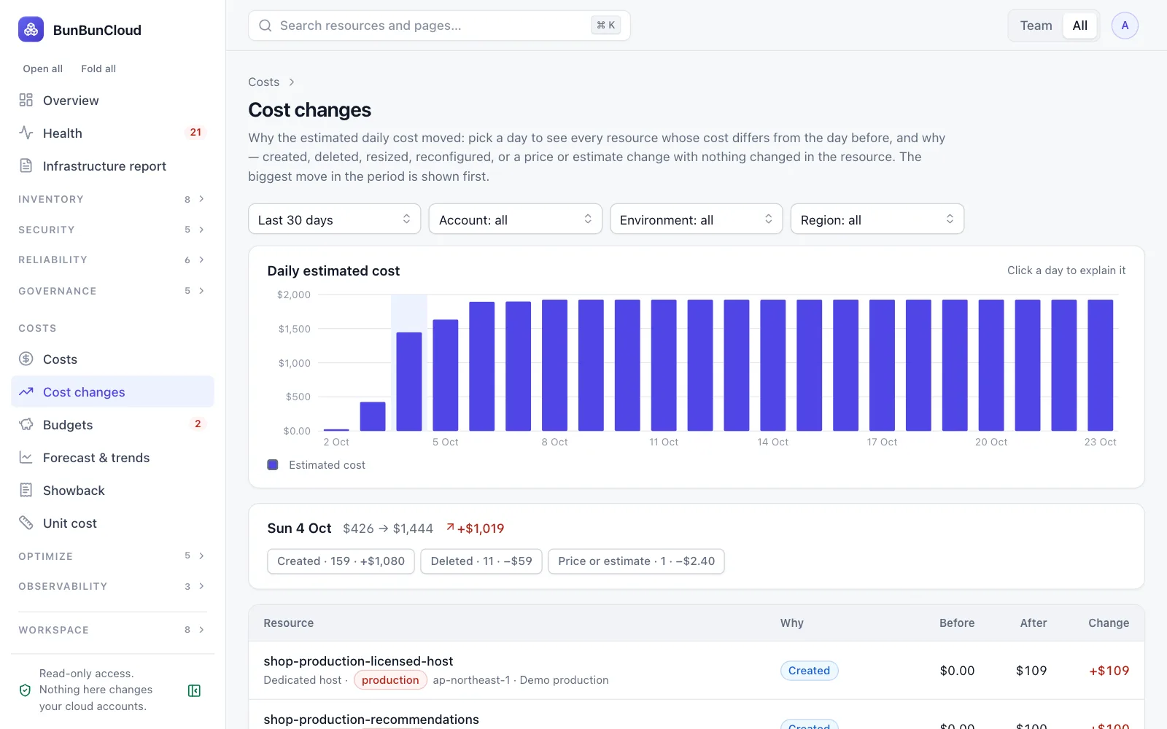Switch the scope toggle to Team

(1036, 26)
